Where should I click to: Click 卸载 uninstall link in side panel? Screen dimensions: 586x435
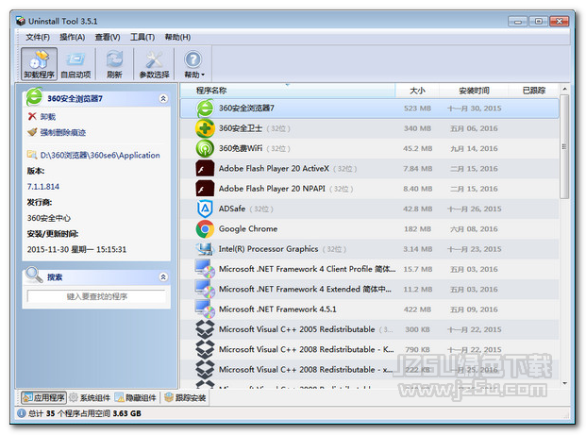click(48, 117)
